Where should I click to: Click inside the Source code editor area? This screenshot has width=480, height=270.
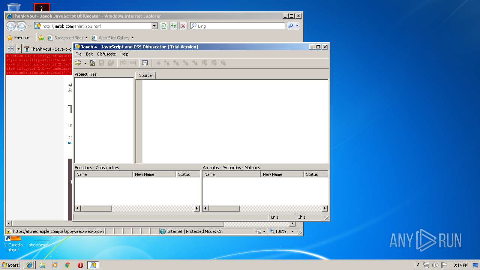[235, 121]
